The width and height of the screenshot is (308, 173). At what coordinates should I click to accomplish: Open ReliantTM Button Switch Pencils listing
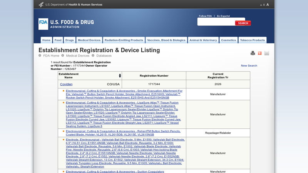tap(123, 133)
